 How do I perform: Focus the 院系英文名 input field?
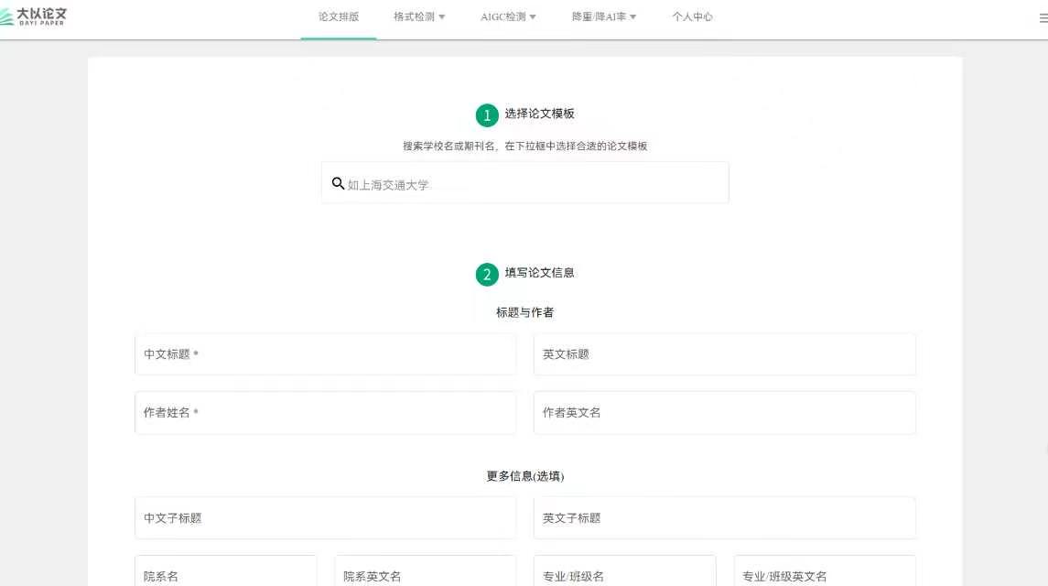click(425, 574)
